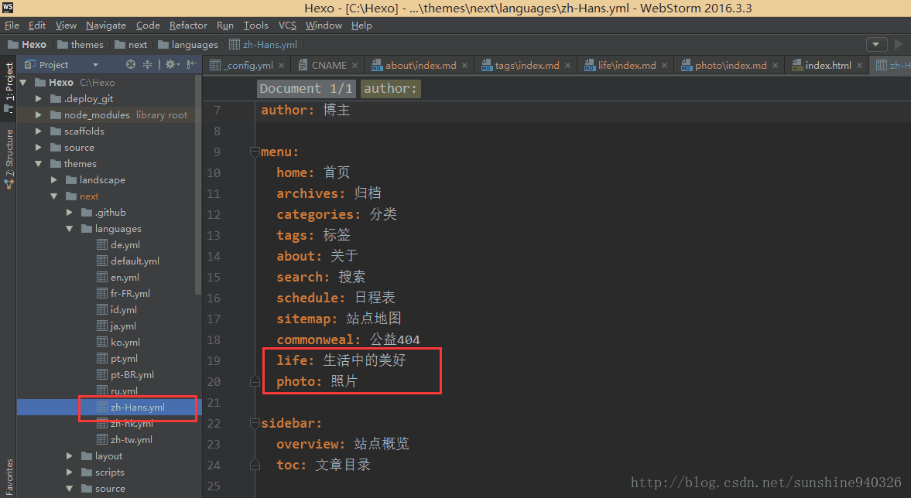Screen dimensions: 911x498
Task: Click languages in the breadcrumb bar
Action: pyautogui.click(x=187, y=45)
